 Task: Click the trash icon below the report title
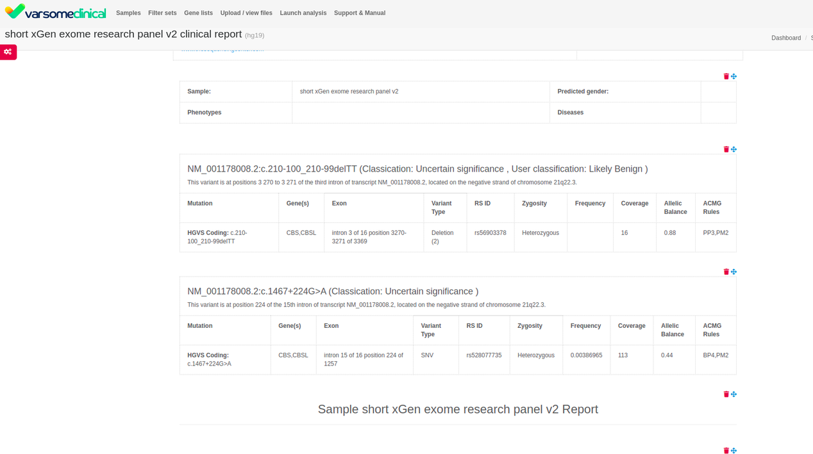[726, 451]
